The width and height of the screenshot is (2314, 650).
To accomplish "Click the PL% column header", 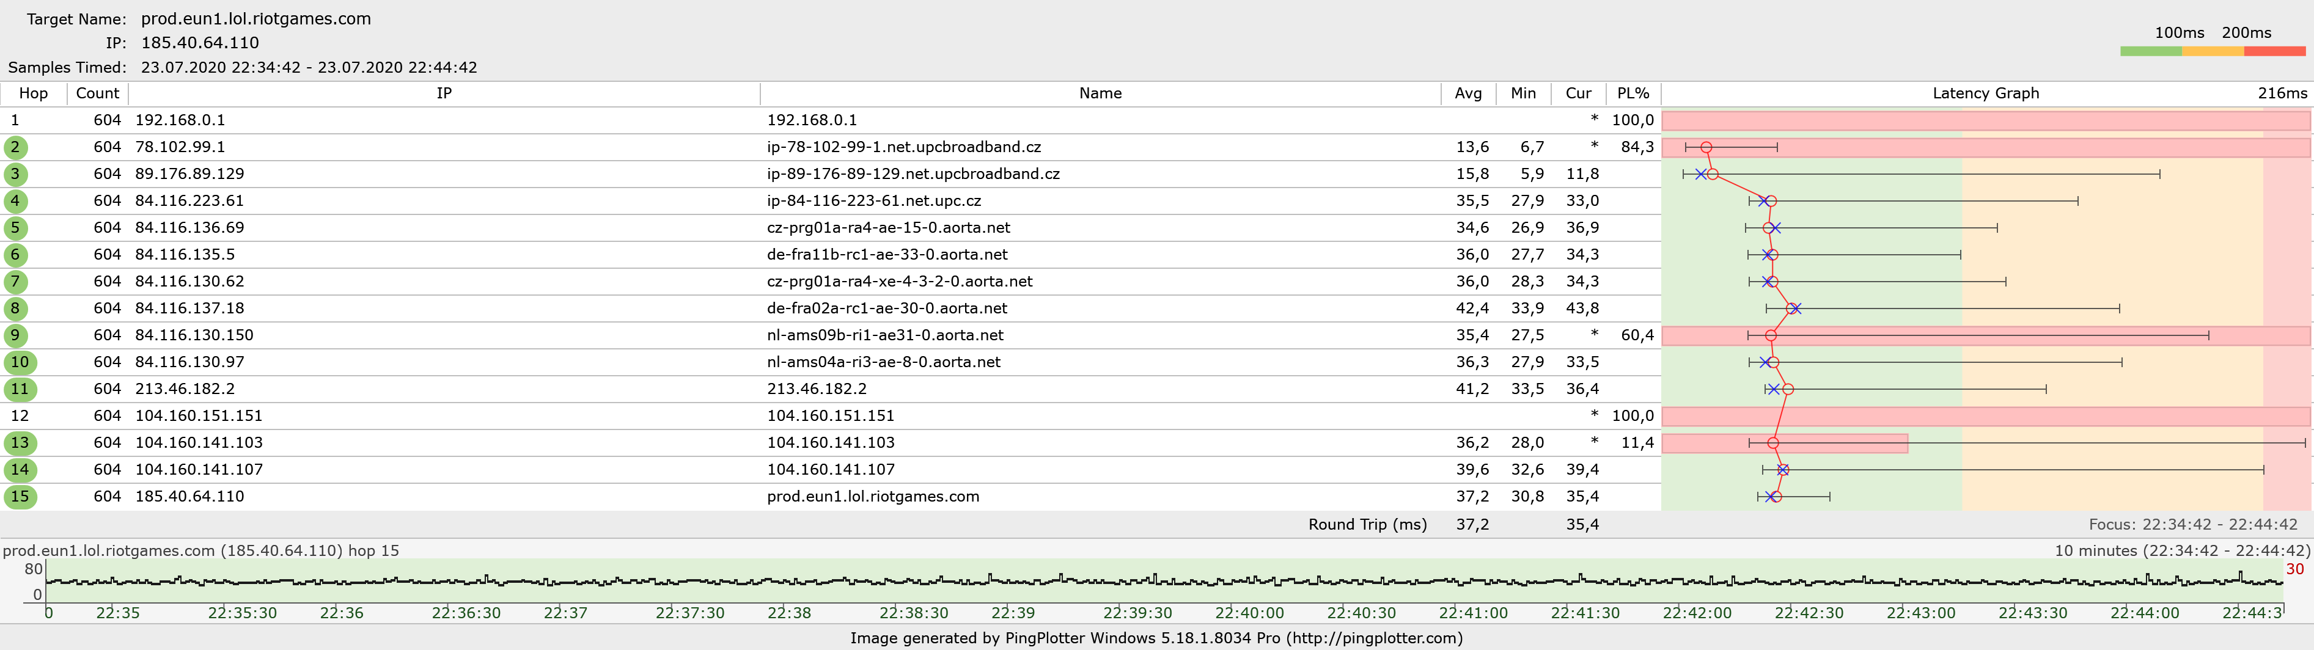I will pos(1632,93).
